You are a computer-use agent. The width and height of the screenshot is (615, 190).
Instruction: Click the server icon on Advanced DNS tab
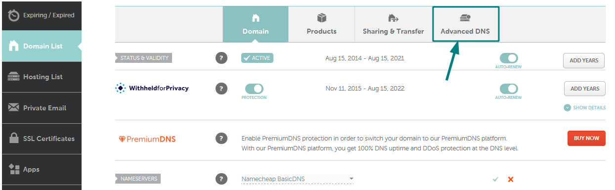point(465,18)
